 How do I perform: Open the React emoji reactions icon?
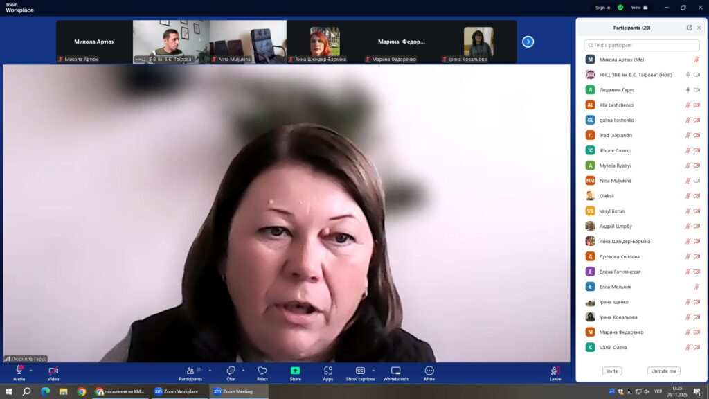[262, 371]
